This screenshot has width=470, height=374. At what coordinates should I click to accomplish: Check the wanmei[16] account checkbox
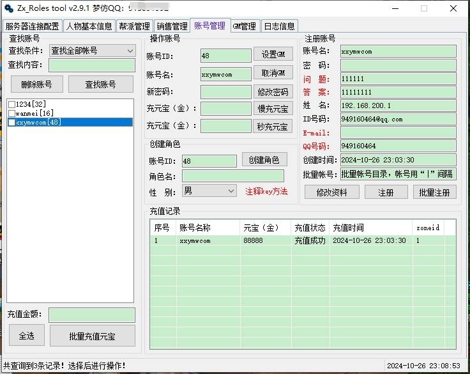(x=11, y=113)
